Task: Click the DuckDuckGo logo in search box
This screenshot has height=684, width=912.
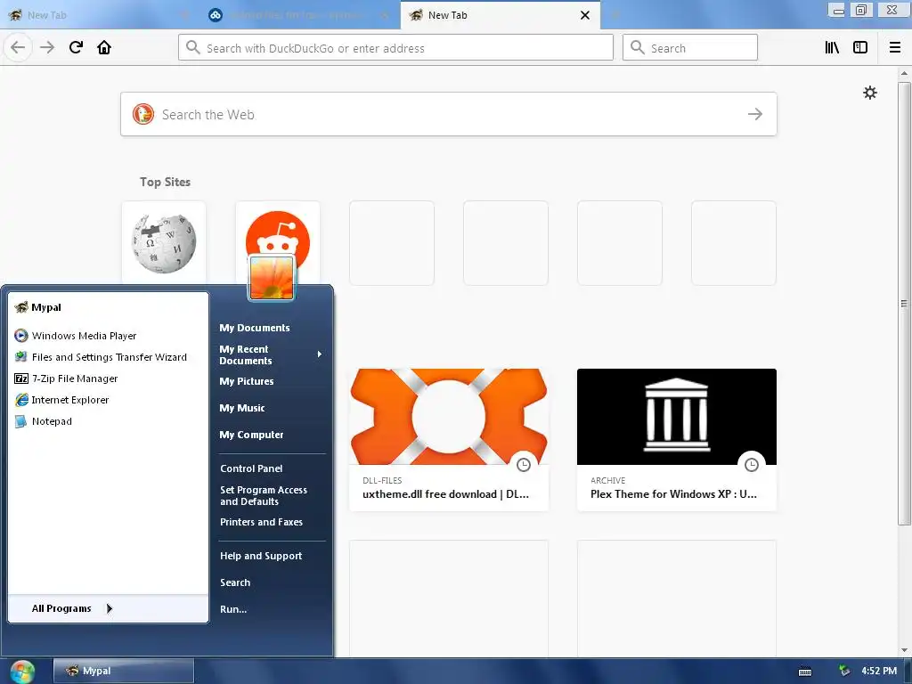Action: (143, 114)
